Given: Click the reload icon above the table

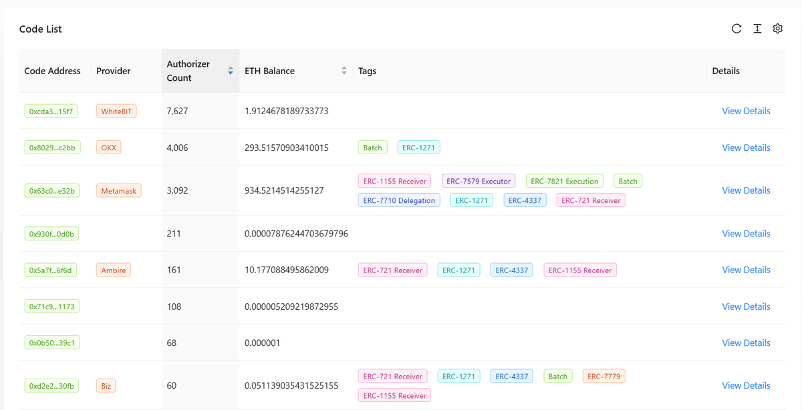Looking at the screenshot, I should click(737, 29).
